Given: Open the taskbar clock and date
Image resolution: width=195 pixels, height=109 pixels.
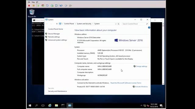Looking at the screenshot, I should (154, 105).
